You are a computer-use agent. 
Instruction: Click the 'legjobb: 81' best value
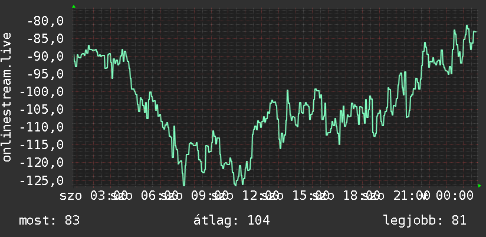(x=425, y=220)
